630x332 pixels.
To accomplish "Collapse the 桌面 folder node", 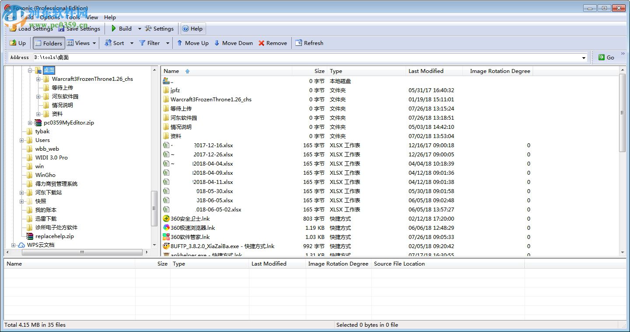I will (x=30, y=70).
